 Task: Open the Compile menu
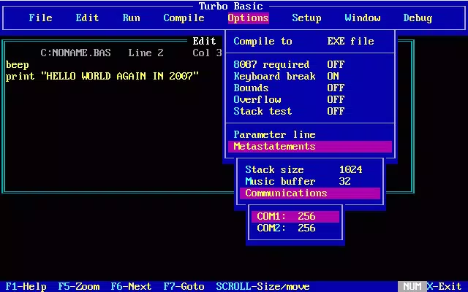tap(184, 18)
